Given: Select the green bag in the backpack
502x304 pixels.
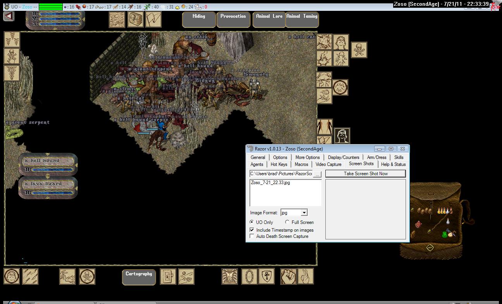Looking at the screenshot, I should pos(445,234).
